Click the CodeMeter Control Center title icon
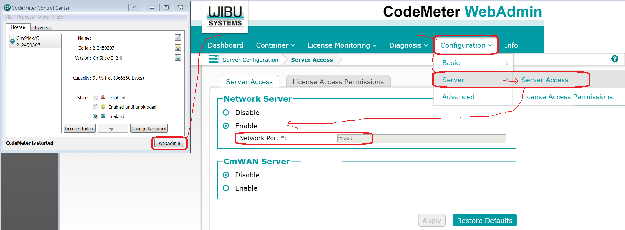This screenshot has width=625, height=230. coord(7,7)
